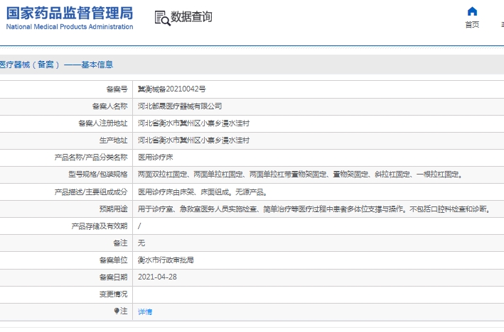Open the 详情 details link
The height and width of the screenshot is (332, 504).
[145, 311]
